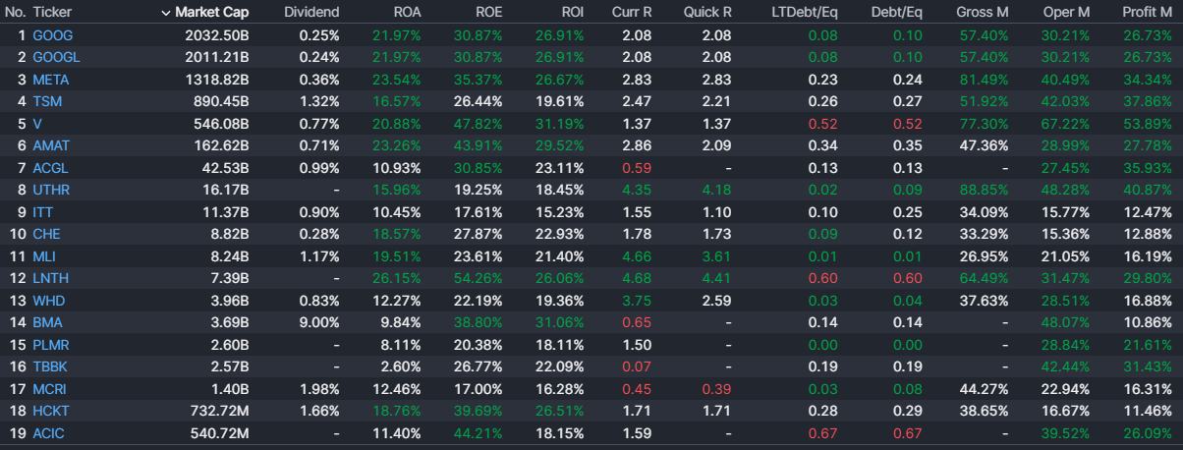Click the BMA ticker link
The image size is (1183, 450).
(47, 322)
